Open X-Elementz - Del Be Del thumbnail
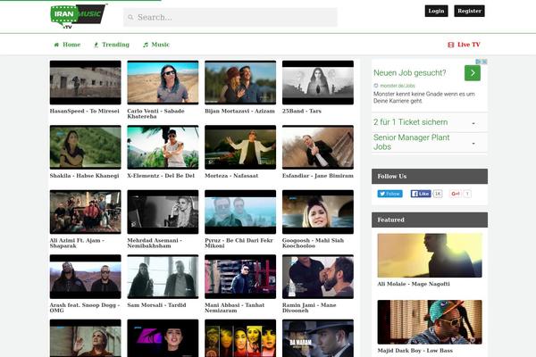536x357 pixels. click(x=163, y=147)
